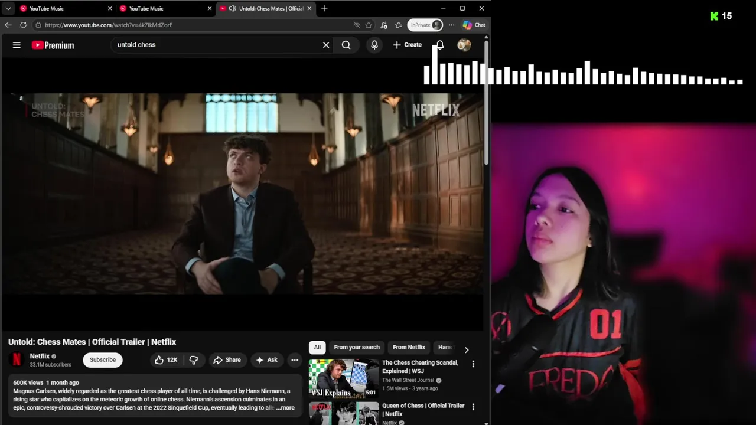Open the Create menu
The image size is (756, 425).
click(x=408, y=45)
